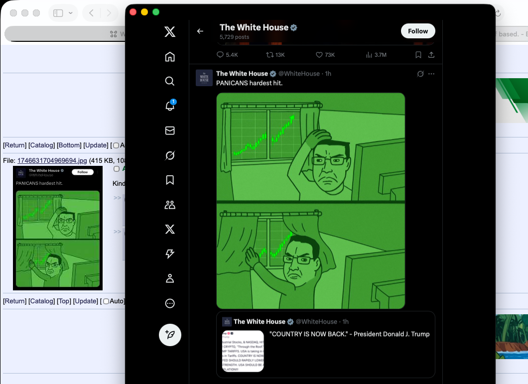
Task: Go to Home in the X sidebar
Action: point(170,57)
